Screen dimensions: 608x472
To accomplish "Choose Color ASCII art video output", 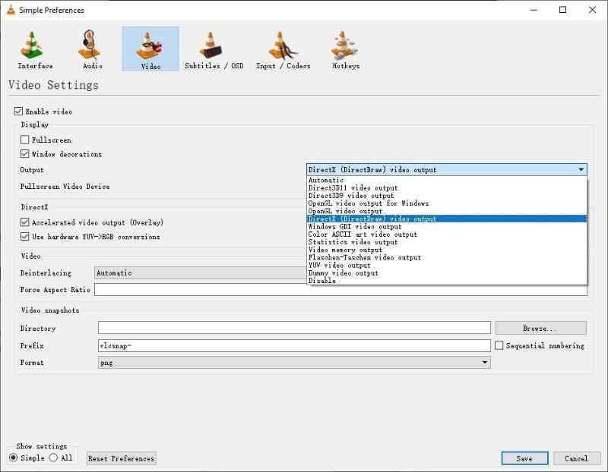I will 447,234.
